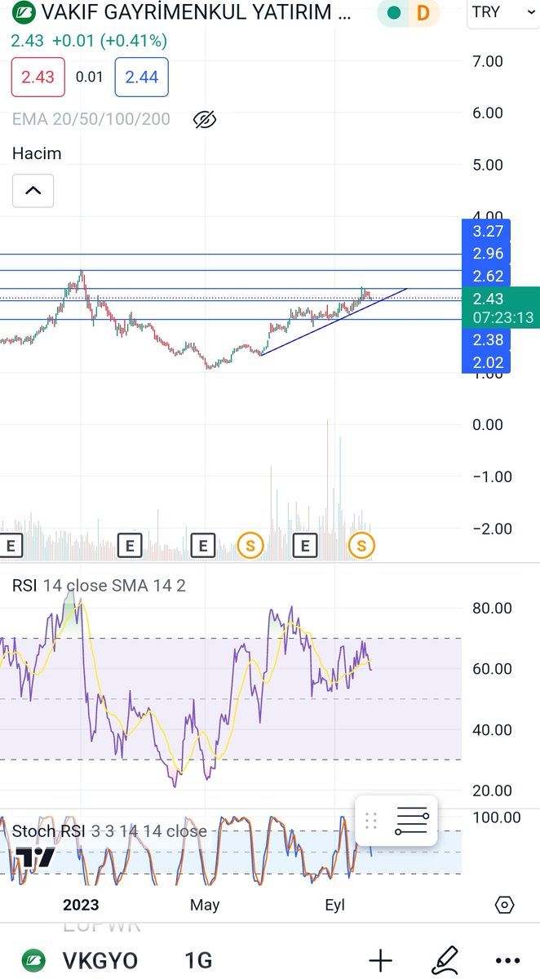Image resolution: width=540 pixels, height=979 pixels.
Task: Grab the drag handle dots of floating toolbar
Action: point(370,821)
